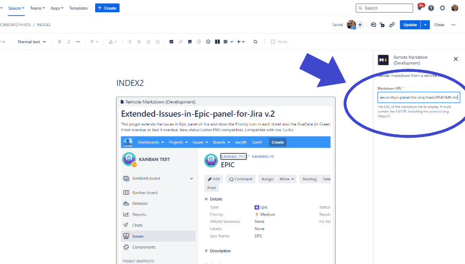Open page restrictions lock icon
The height and width of the screenshot is (264, 465).
(382, 25)
